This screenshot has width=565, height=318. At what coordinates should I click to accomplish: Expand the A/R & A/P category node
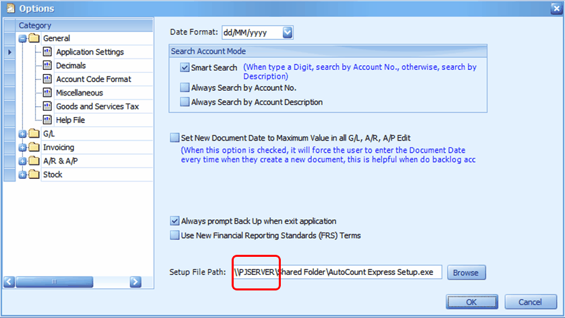pyautogui.click(x=22, y=161)
